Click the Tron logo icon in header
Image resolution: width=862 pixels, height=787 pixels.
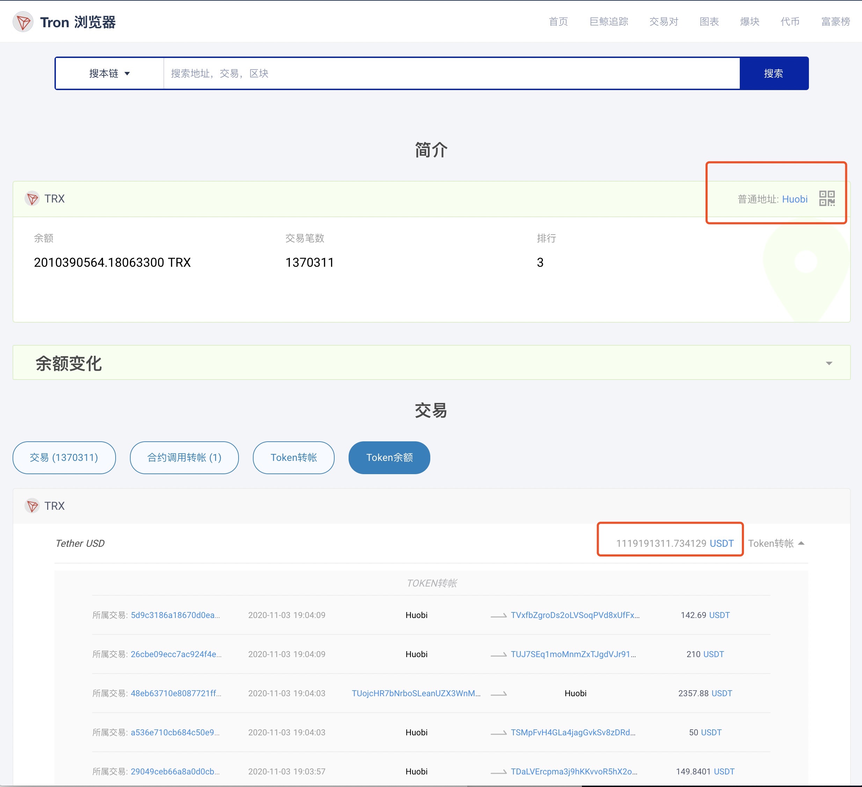23,22
